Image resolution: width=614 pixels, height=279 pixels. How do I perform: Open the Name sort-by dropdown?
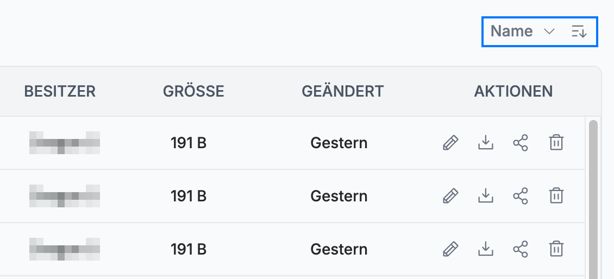point(522,31)
